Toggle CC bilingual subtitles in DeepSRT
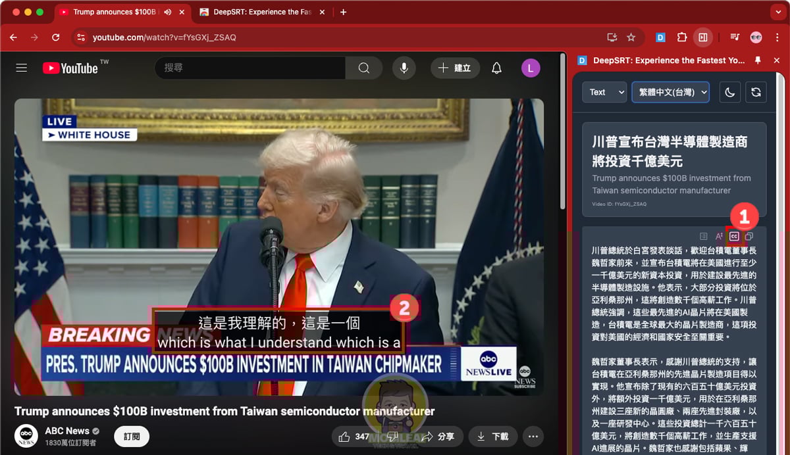Image resolution: width=790 pixels, height=455 pixels. click(734, 236)
